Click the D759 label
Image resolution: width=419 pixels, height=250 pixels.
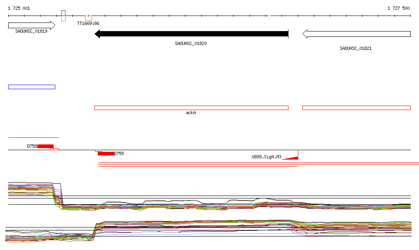pyautogui.click(x=119, y=153)
